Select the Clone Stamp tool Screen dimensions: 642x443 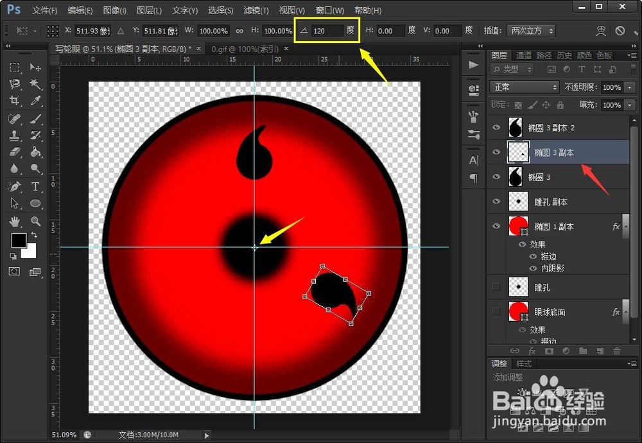coord(15,135)
